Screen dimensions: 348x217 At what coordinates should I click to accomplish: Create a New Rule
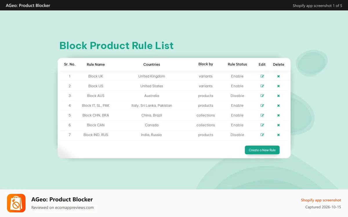pos(262,150)
